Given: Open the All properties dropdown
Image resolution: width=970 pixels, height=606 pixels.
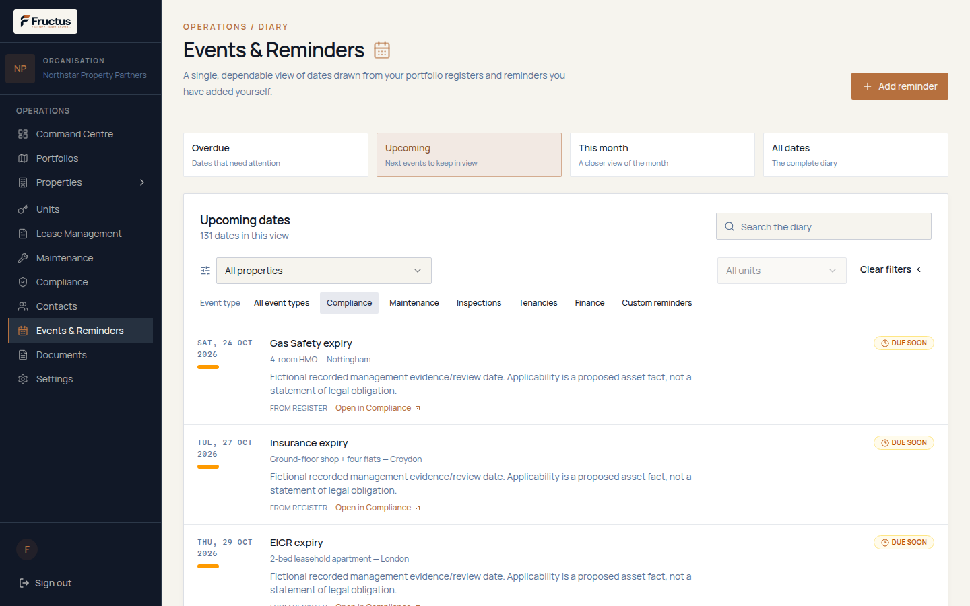Looking at the screenshot, I should point(324,271).
